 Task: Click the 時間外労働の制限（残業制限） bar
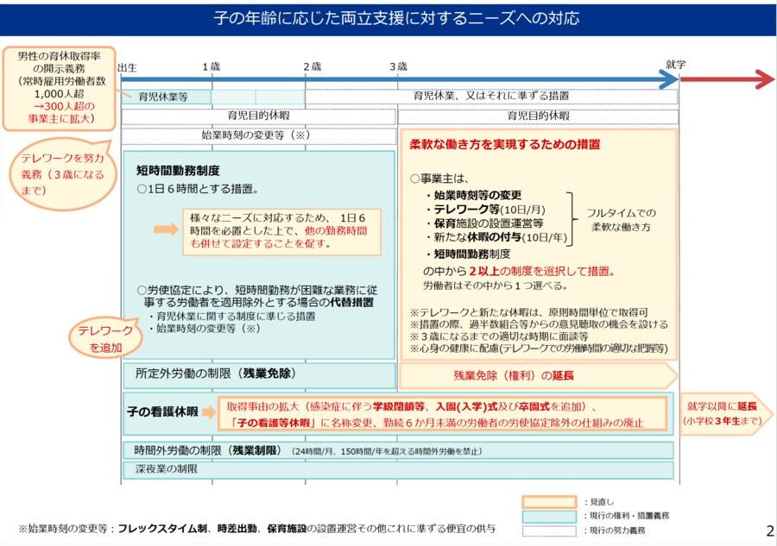pyautogui.click(x=397, y=450)
